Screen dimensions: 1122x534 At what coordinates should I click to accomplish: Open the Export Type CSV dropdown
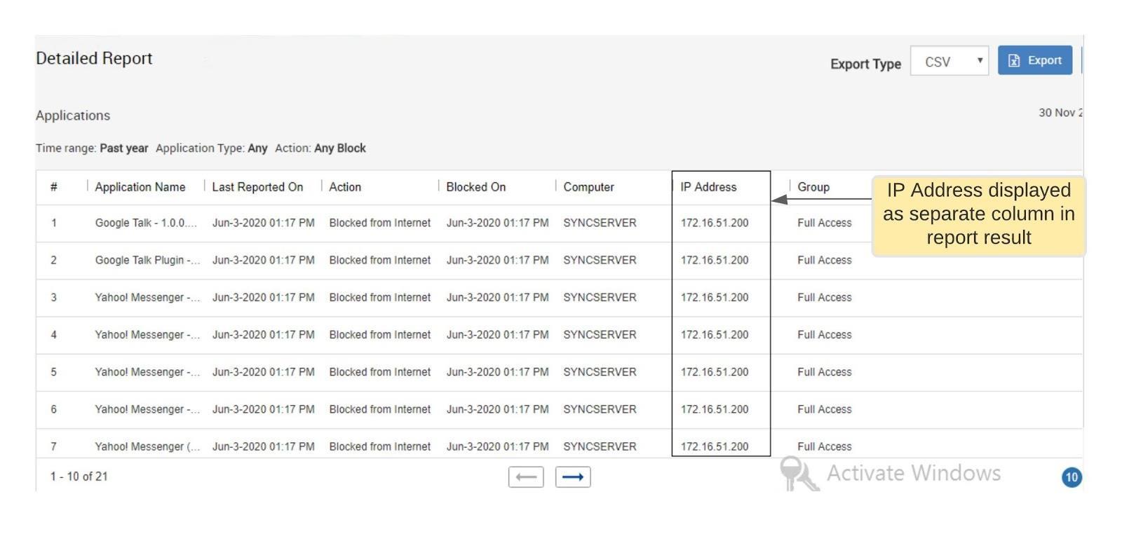pos(949,61)
